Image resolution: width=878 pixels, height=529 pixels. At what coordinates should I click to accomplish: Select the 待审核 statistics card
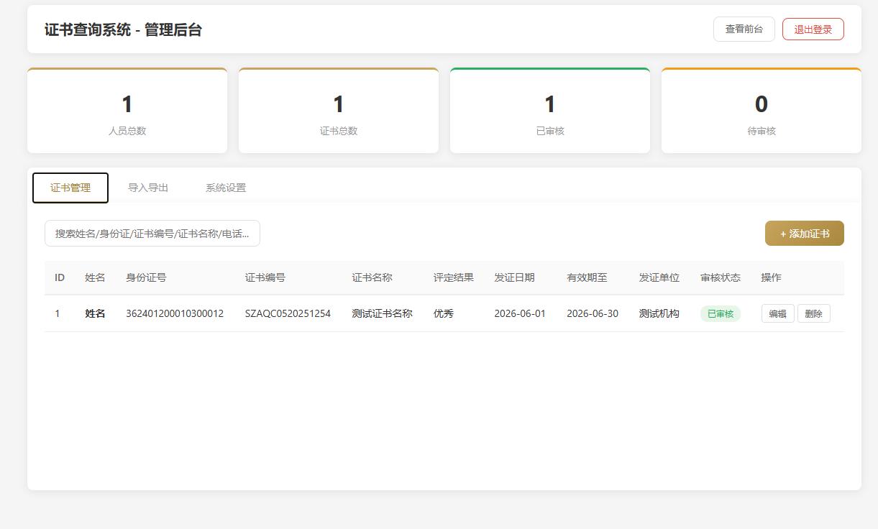pyautogui.click(x=762, y=111)
